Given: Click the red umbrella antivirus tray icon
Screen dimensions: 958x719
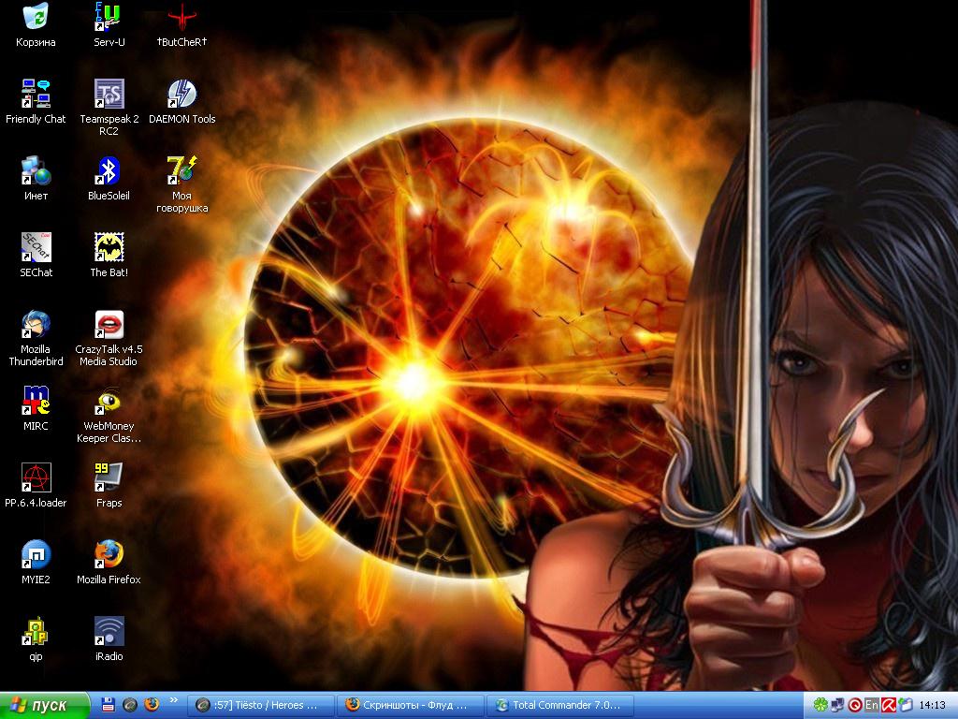Looking at the screenshot, I should click(x=889, y=705).
